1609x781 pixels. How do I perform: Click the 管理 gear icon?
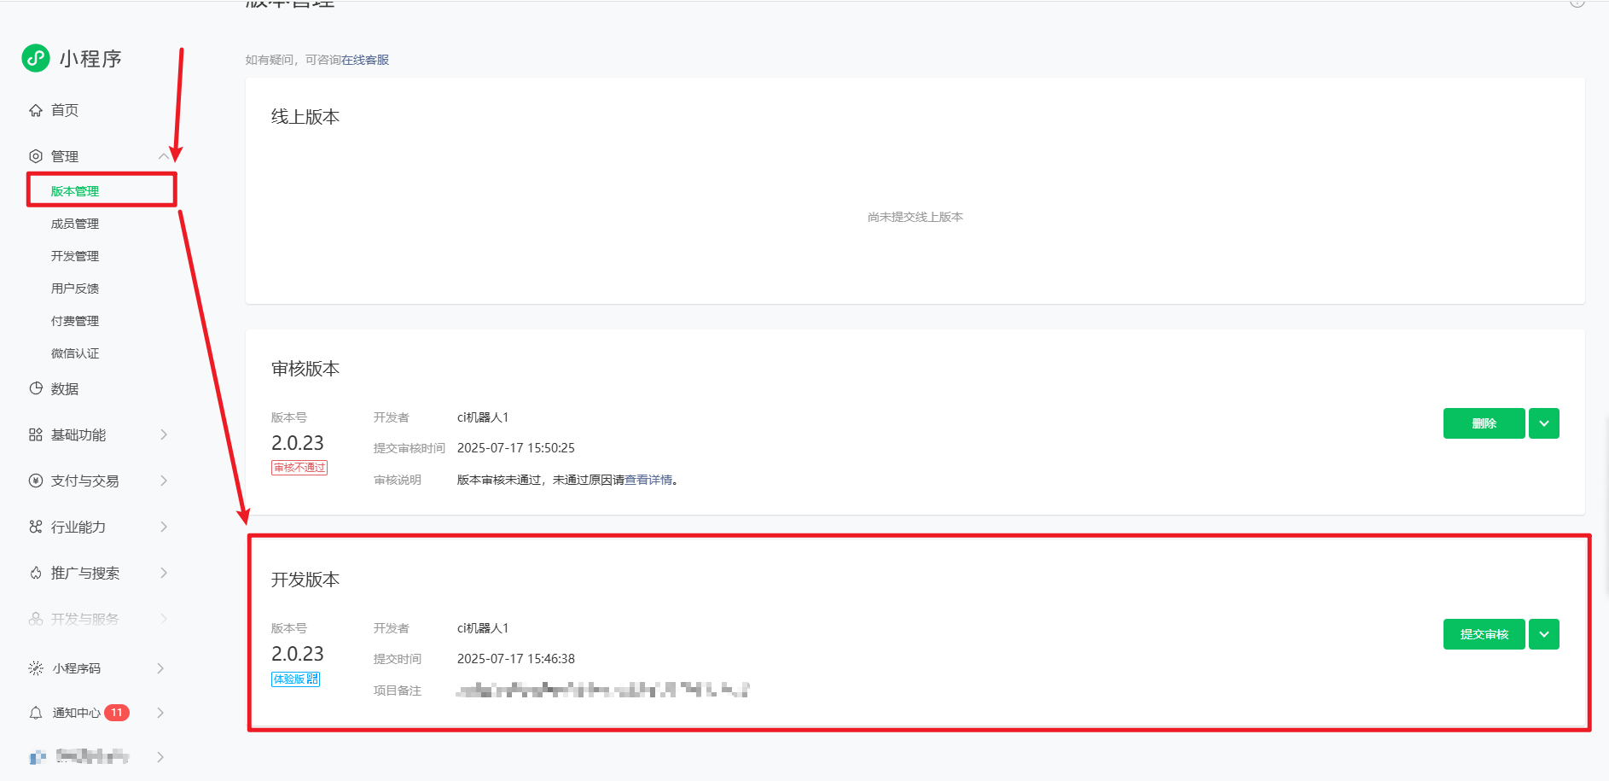click(35, 155)
